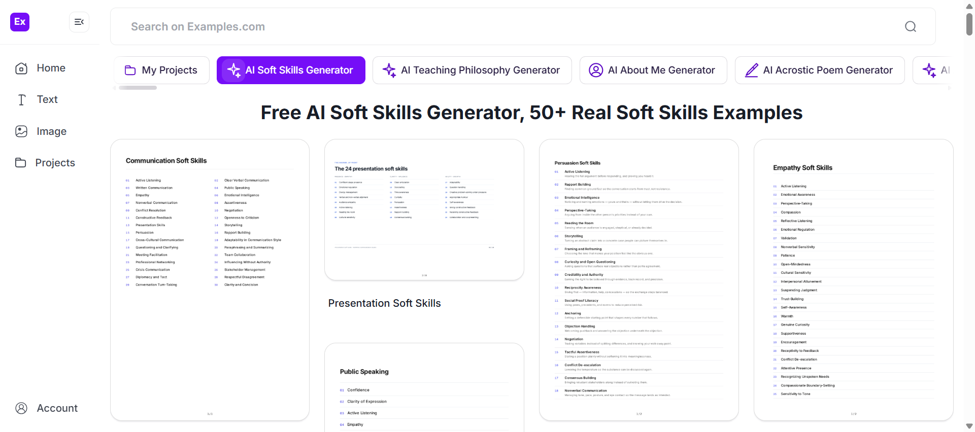
Task: Click the Image icon in sidebar
Action: pos(21,131)
